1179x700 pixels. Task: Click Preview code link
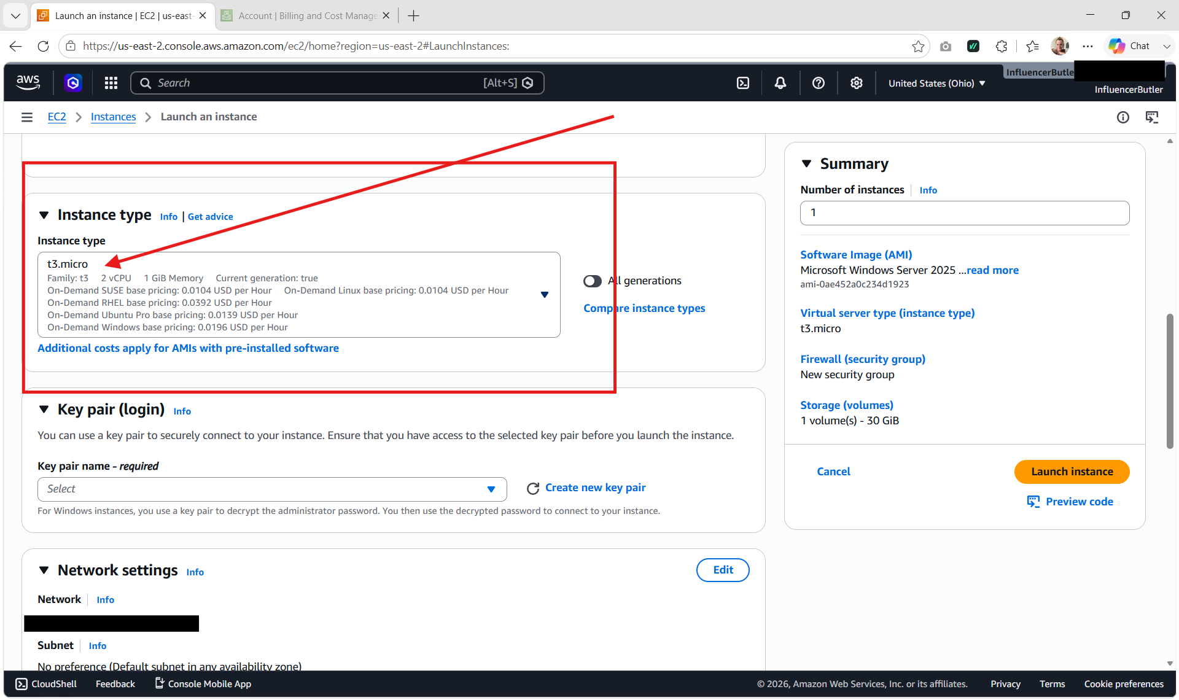tap(1070, 502)
